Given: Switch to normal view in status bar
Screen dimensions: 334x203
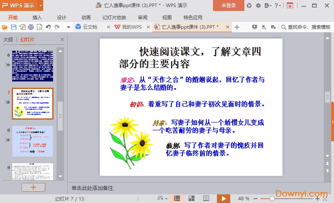Looking at the screenshot, I should click(177, 199).
